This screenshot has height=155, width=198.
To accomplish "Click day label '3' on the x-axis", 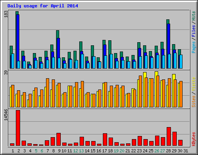I will pos(24,151).
